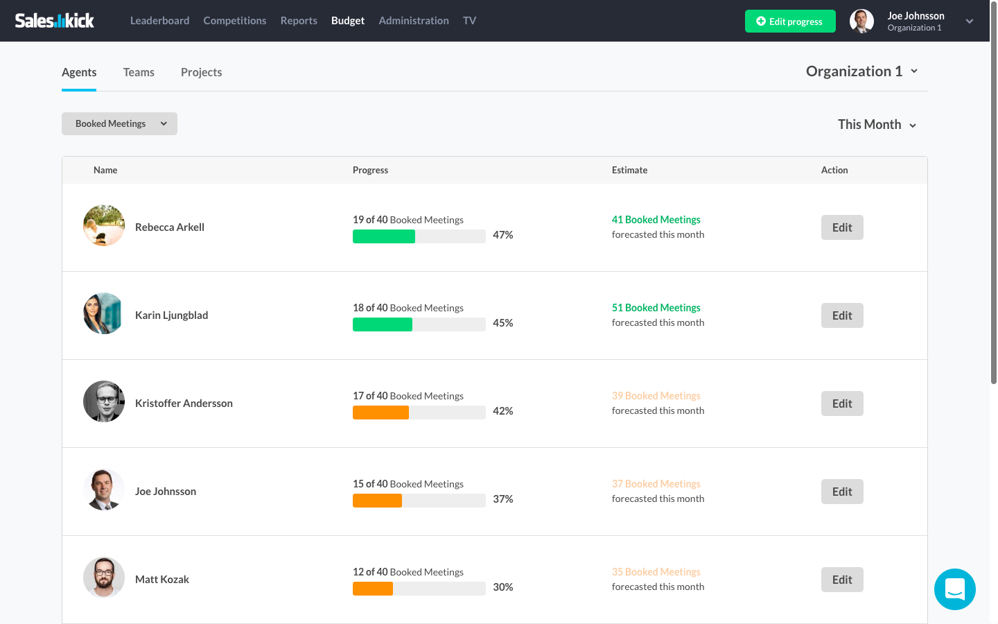Switch to the Projects tab
Screen dimensions: 998x624
pyautogui.click(x=201, y=72)
